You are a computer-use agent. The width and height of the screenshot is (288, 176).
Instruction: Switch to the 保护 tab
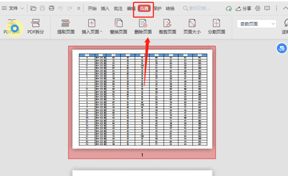pyautogui.click(x=157, y=8)
